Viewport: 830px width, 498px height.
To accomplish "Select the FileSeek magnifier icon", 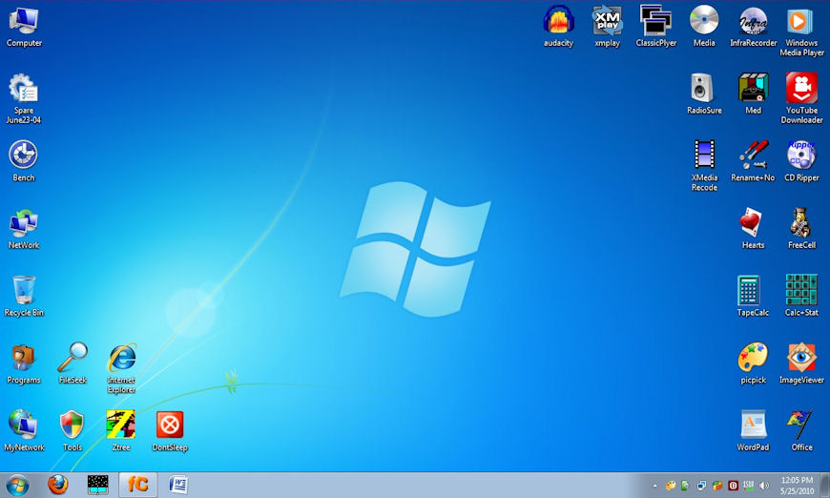I will pyautogui.click(x=73, y=364).
